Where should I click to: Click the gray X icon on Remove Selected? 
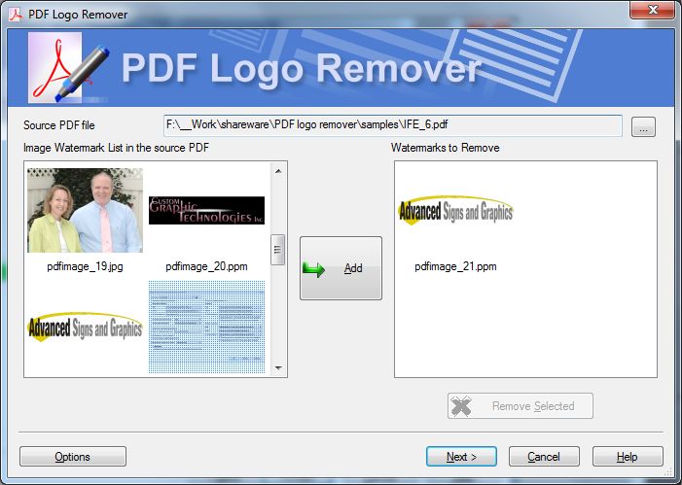coord(461,406)
